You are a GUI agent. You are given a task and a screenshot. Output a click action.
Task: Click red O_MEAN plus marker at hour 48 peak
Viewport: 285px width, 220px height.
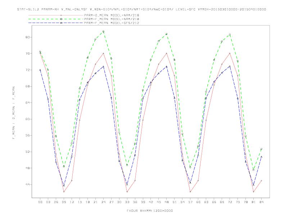tap(167, 53)
